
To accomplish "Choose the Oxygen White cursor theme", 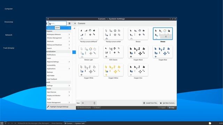I will (x=89, y=70).
